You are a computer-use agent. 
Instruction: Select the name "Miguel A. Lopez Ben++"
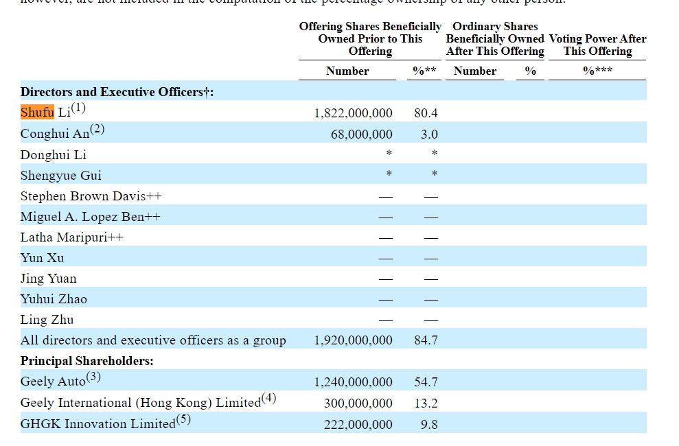90,216
